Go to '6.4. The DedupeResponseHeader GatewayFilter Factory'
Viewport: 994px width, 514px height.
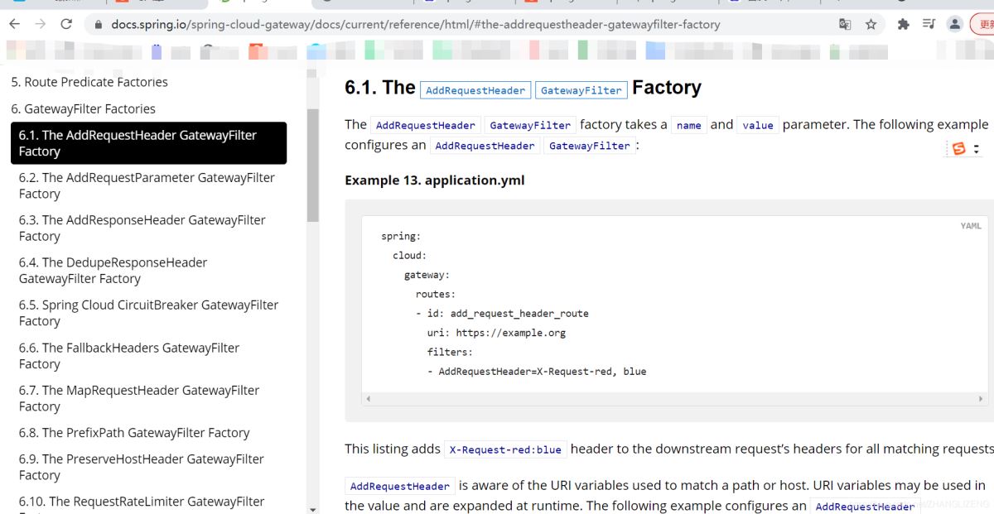pos(113,270)
